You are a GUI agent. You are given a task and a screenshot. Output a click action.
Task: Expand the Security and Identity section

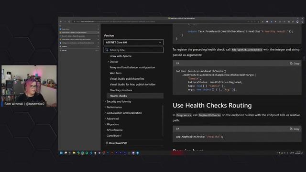tap(105, 101)
